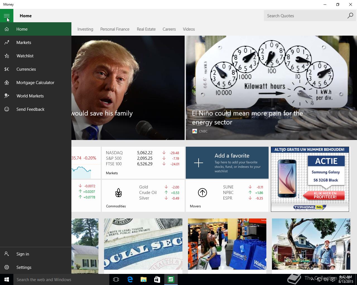The image size is (357, 285).
Task: Click the CNBC logo under El Niño story
Action: (x=195, y=131)
